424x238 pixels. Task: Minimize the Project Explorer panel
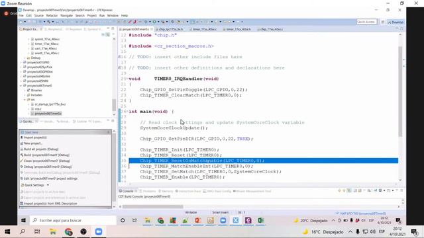click(108, 28)
